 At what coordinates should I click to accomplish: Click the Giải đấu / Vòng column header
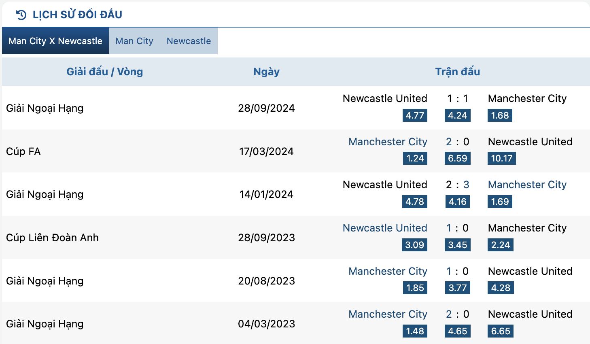(104, 72)
